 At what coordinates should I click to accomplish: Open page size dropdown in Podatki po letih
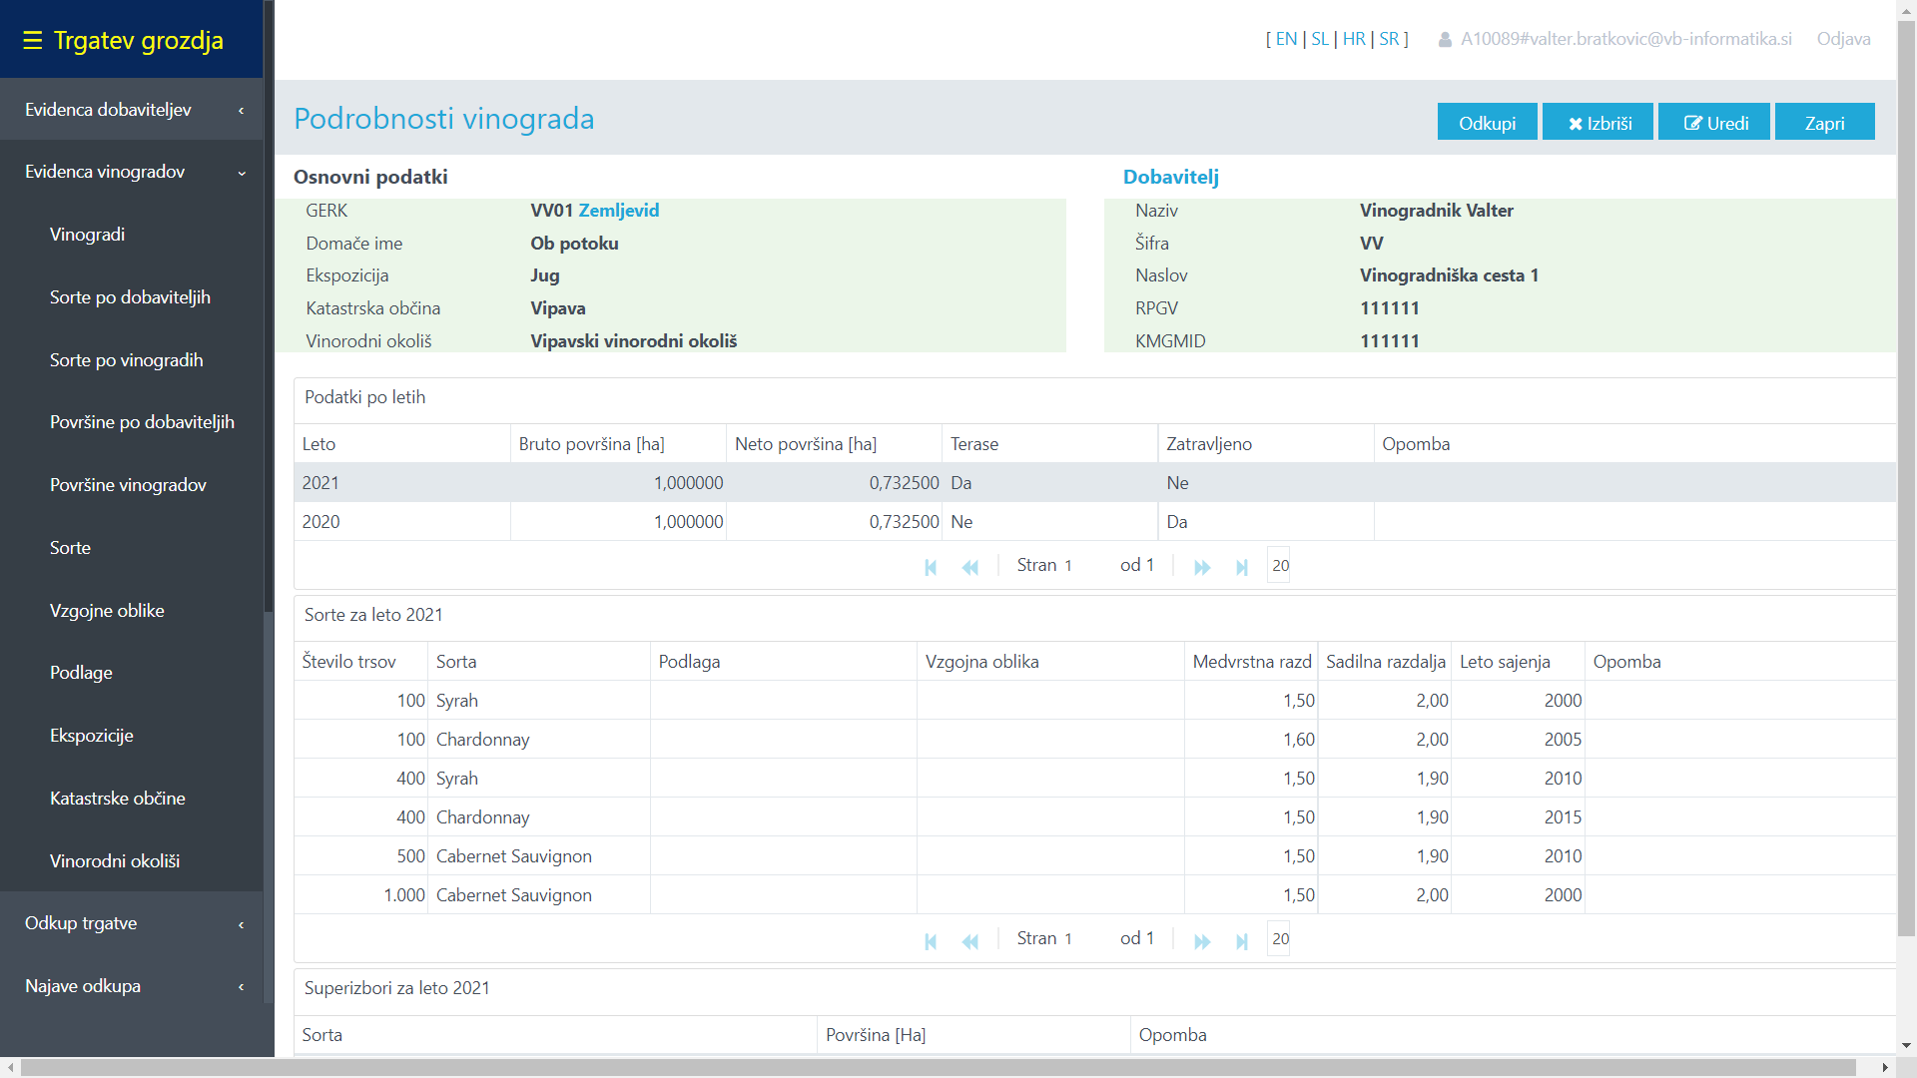[x=1279, y=565]
